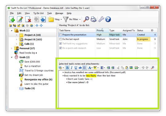The image size is (166, 116).
Task: Open the View menu in menu bar
Action: 27,13
